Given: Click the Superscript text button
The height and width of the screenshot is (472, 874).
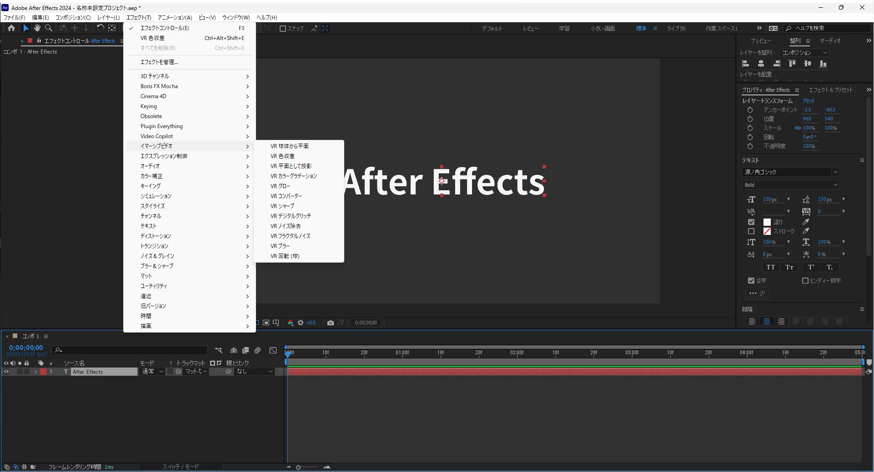Looking at the screenshot, I should point(811,267).
